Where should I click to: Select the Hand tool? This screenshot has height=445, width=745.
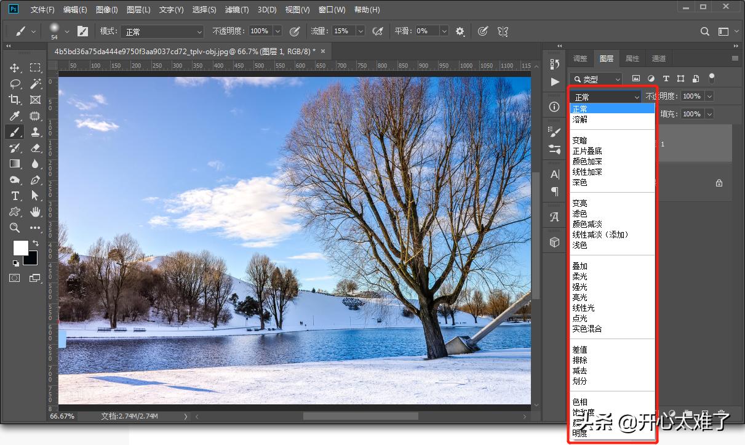click(x=35, y=212)
